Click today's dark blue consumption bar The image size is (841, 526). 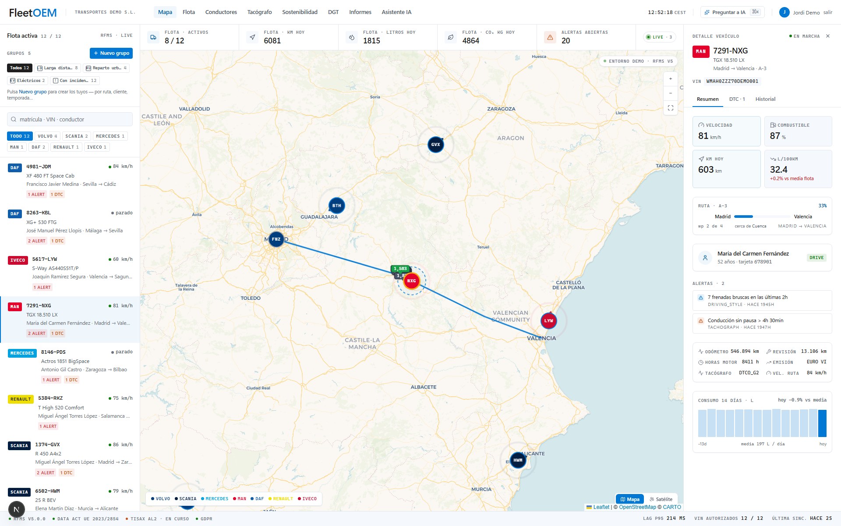[822, 423]
